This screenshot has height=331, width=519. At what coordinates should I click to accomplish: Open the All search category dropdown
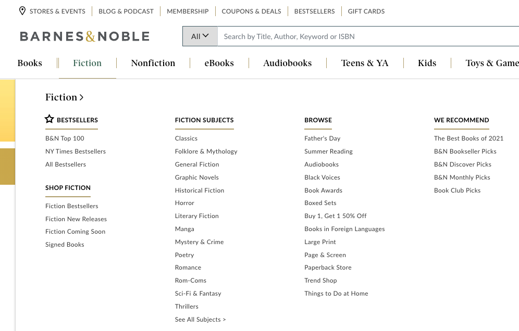click(x=200, y=36)
